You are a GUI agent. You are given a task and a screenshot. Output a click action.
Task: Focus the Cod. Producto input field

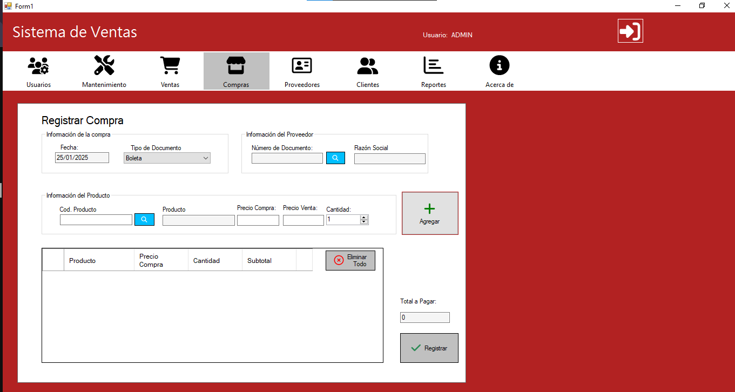pyautogui.click(x=96, y=220)
